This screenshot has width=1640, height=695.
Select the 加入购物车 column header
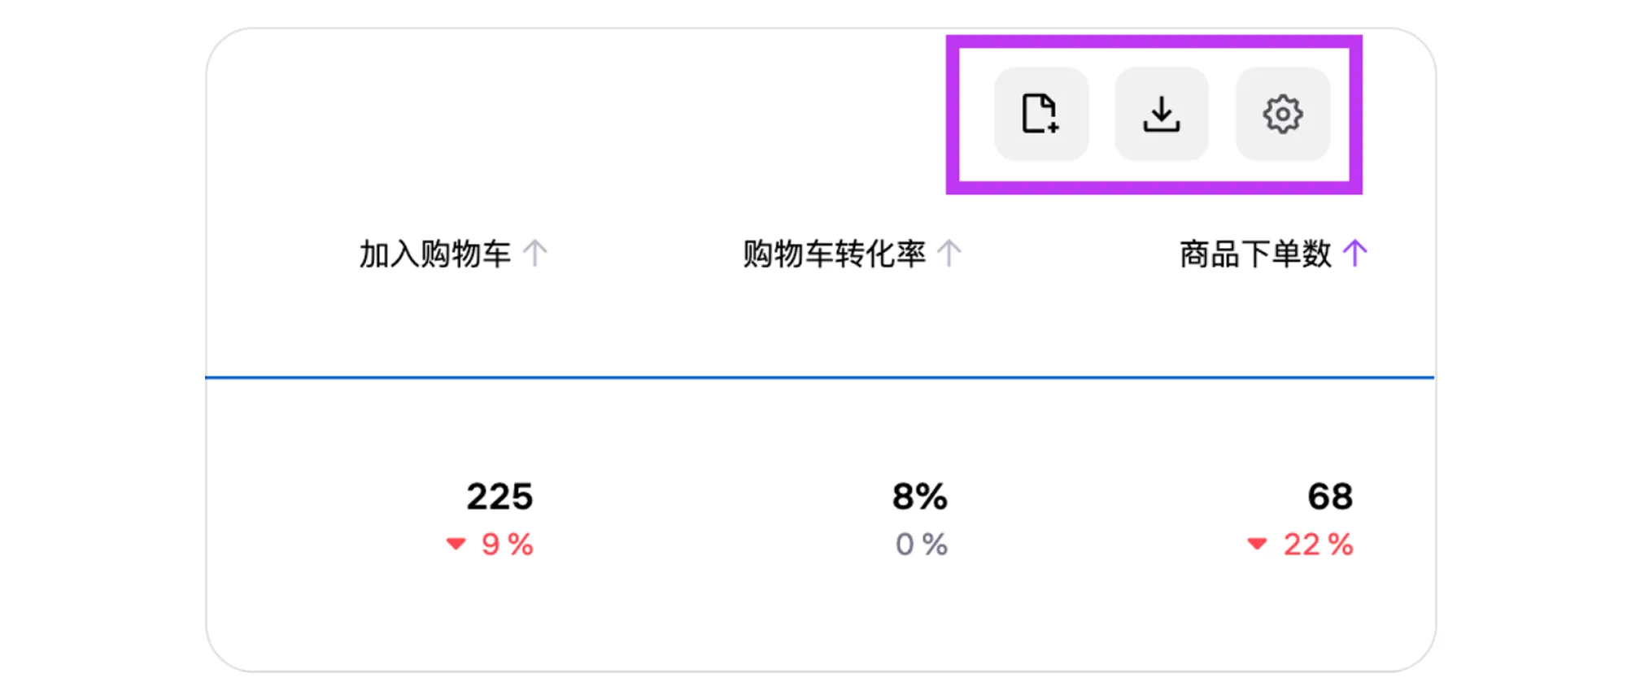(x=434, y=254)
